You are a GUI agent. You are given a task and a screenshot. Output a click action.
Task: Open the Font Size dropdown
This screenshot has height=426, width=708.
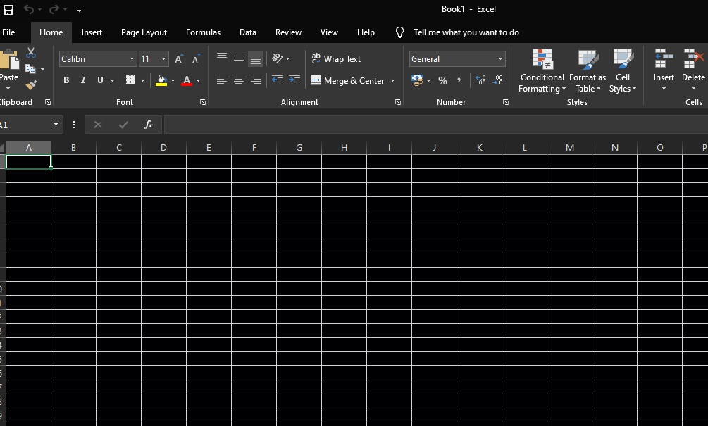162,58
